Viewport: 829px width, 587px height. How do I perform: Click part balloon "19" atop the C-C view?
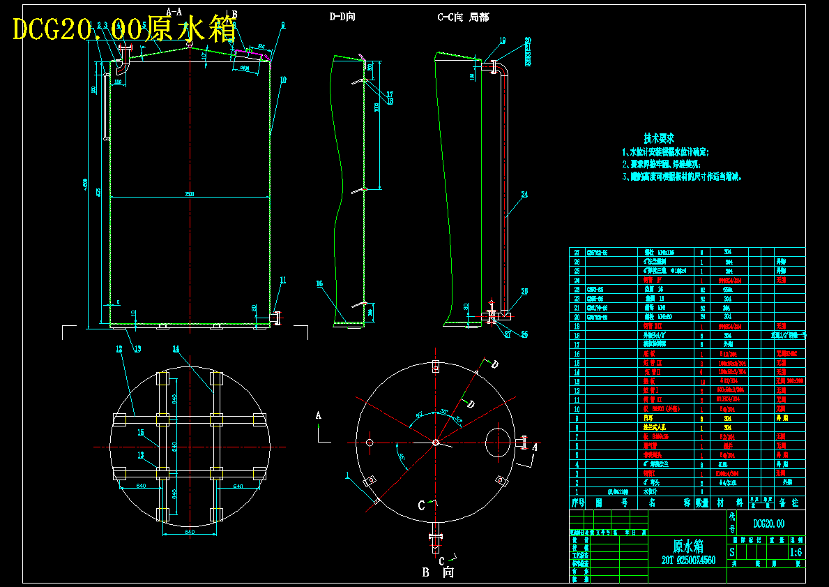tap(502, 40)
